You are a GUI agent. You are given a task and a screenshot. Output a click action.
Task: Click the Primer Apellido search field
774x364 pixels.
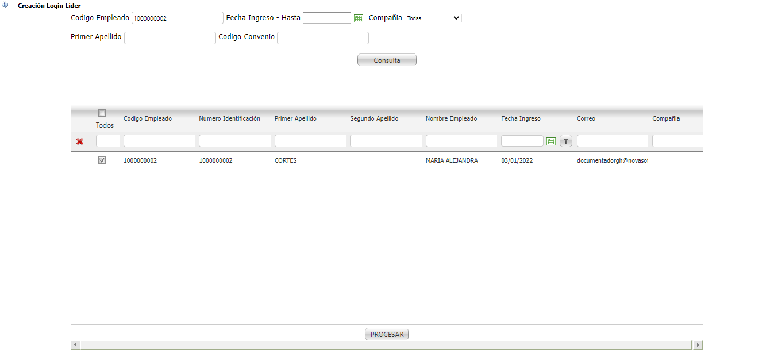(170, 38)
